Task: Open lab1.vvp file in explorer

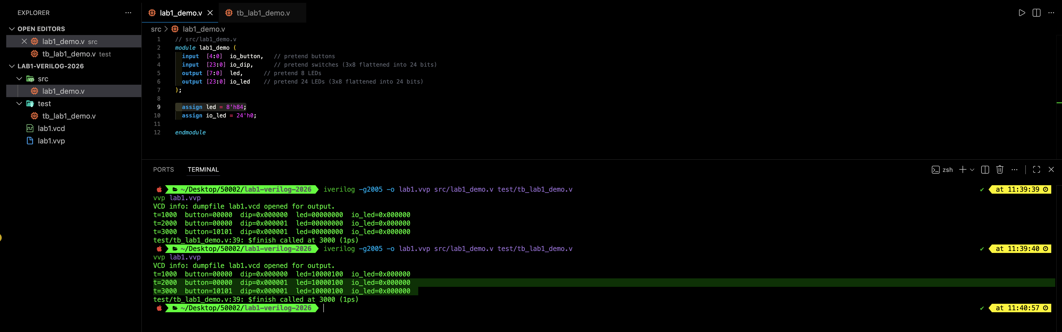Action: pos(51,141)
